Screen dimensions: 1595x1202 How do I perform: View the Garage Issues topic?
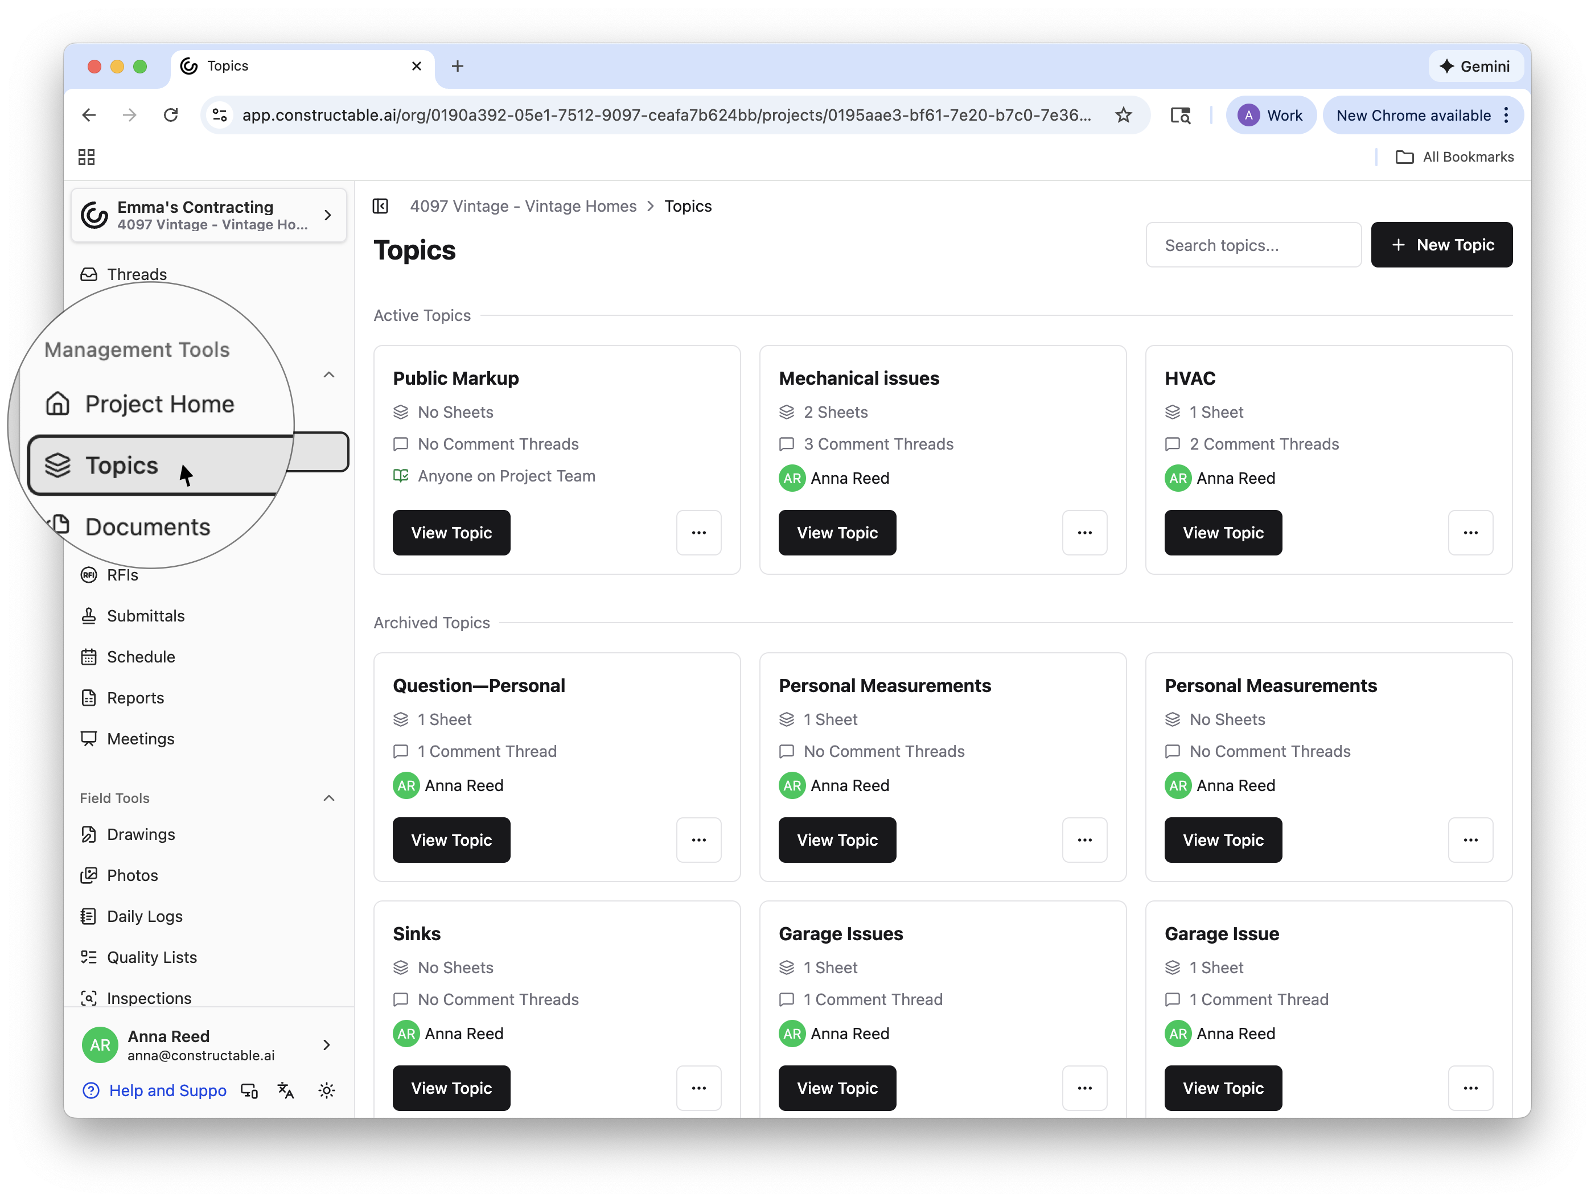click(x=837, y=1088)
